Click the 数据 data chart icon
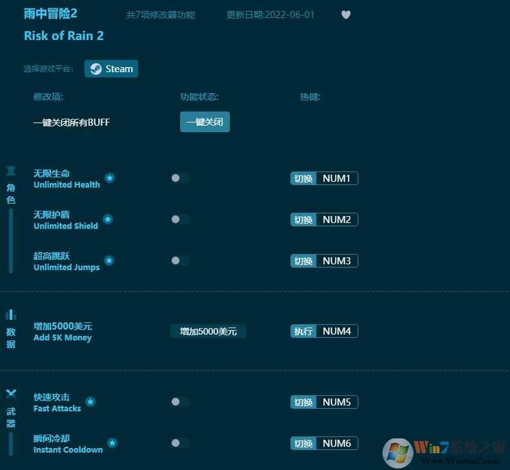510x470 pixels. (x=11, y=315)
